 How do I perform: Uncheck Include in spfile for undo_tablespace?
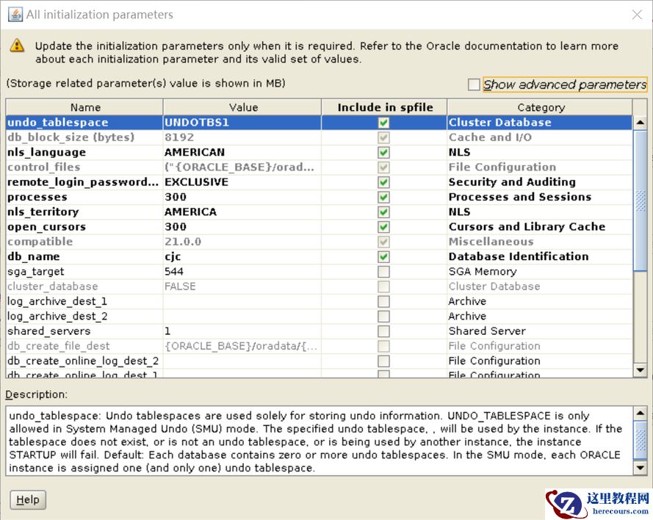click(383, 123)
